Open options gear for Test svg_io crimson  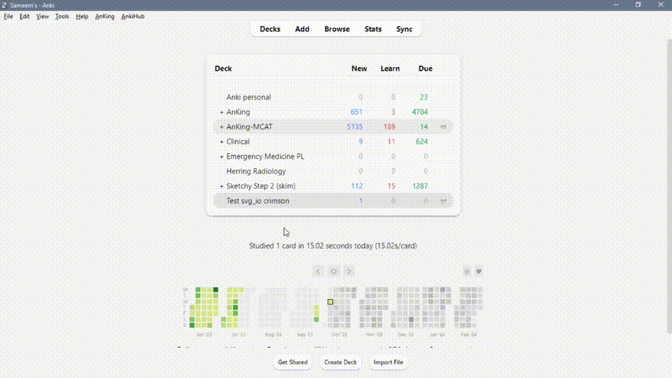444,201
